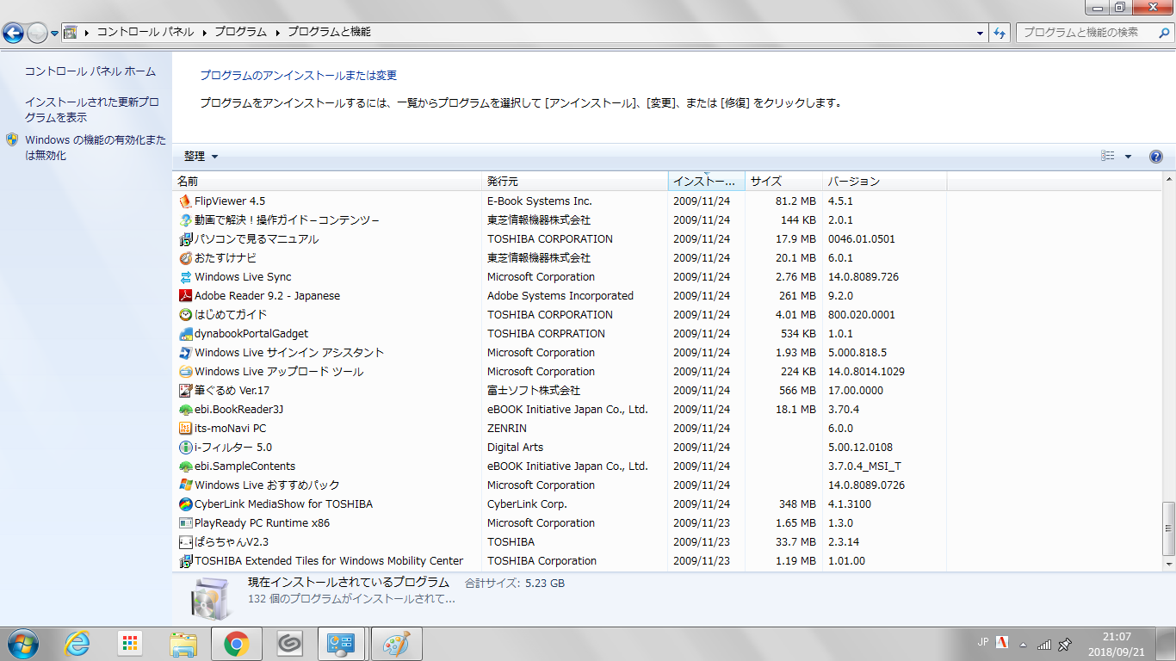Click the 筆ぐるめ Ver.17 icon

[185, 391]
